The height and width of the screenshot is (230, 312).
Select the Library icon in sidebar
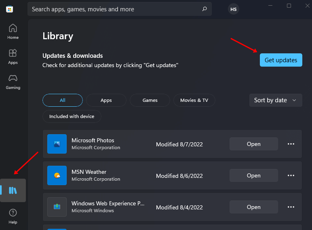[x=13, y=190]
